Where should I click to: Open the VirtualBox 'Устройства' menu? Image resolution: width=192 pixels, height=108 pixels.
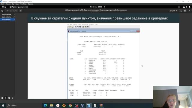pos(23,4)
